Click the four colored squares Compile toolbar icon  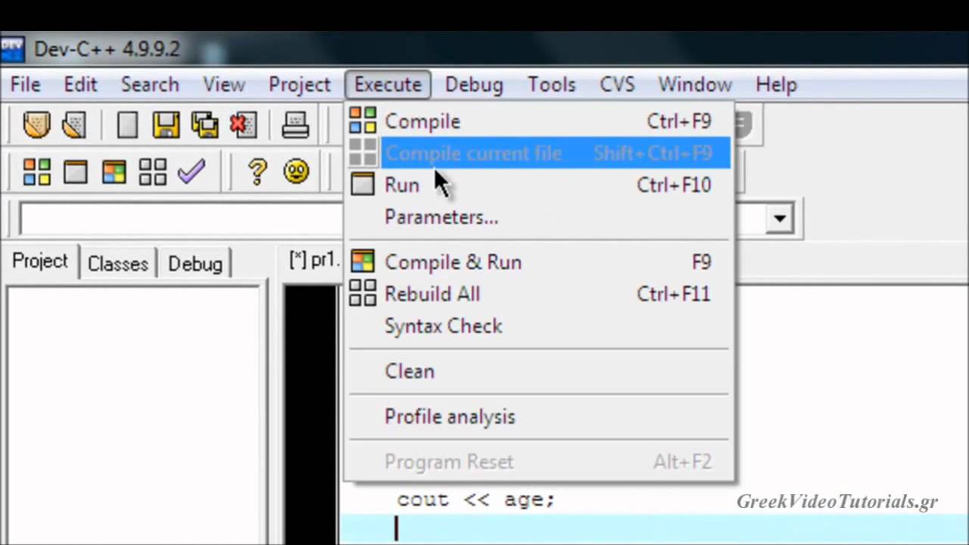[36, 173]
